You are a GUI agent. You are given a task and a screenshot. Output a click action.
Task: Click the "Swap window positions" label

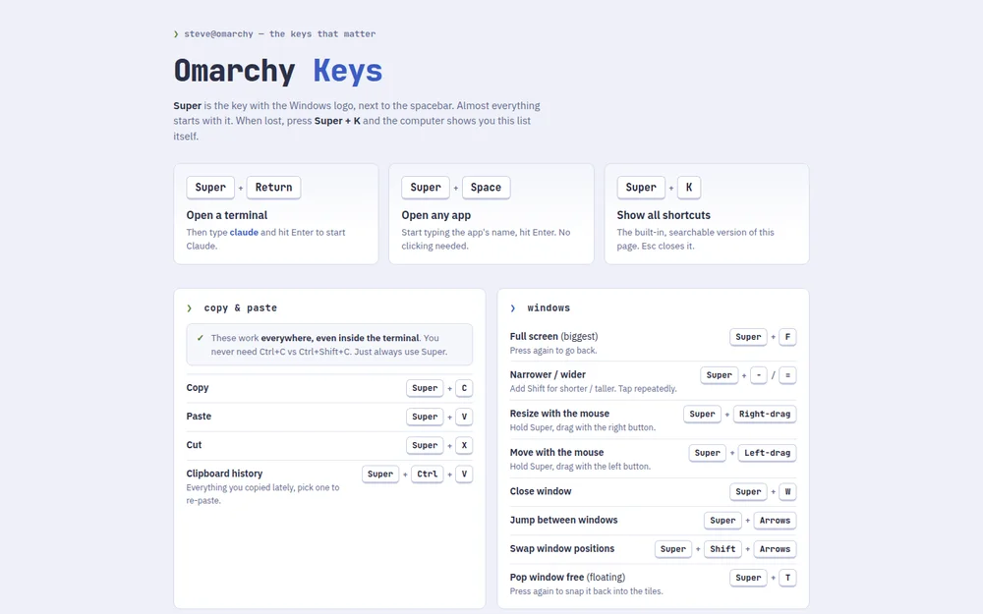click(562, 549)
